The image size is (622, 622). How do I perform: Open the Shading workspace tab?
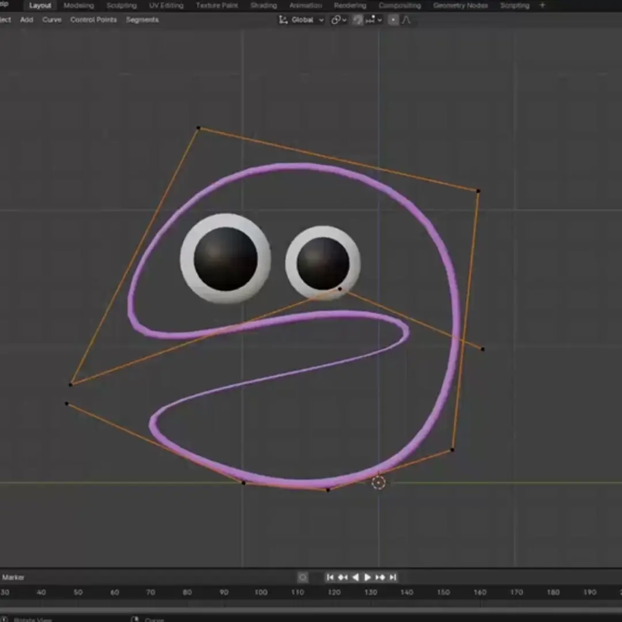263,5
